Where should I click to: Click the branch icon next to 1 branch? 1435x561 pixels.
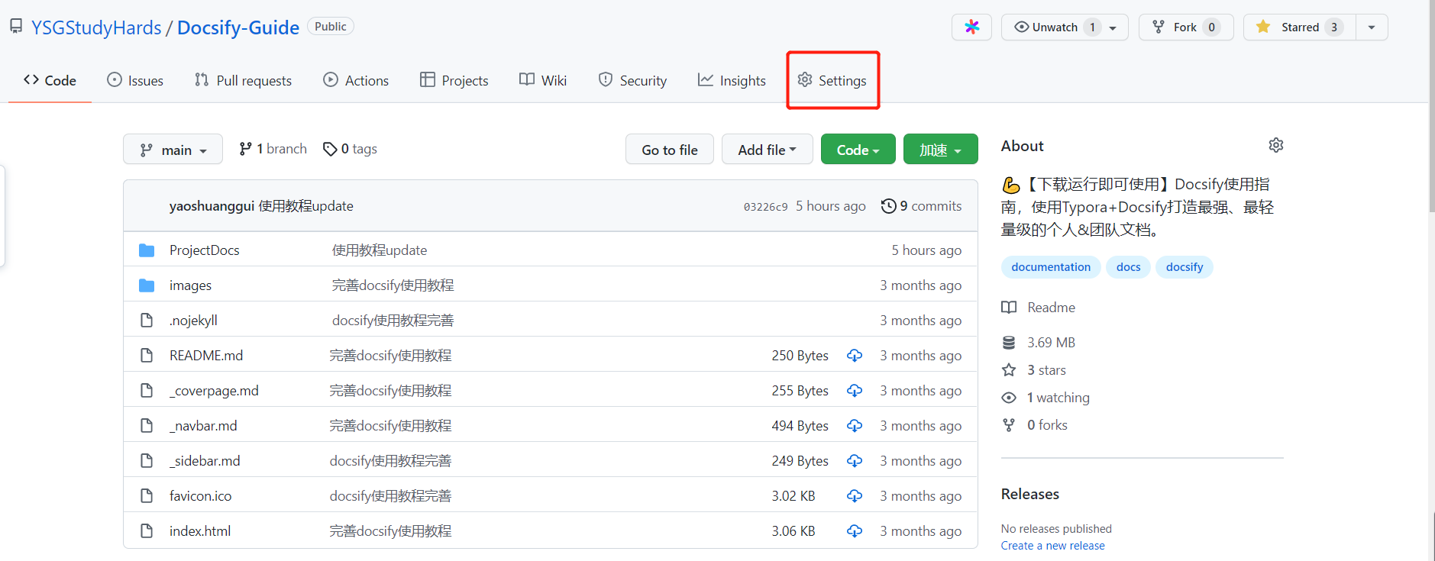tap(245, 149)
